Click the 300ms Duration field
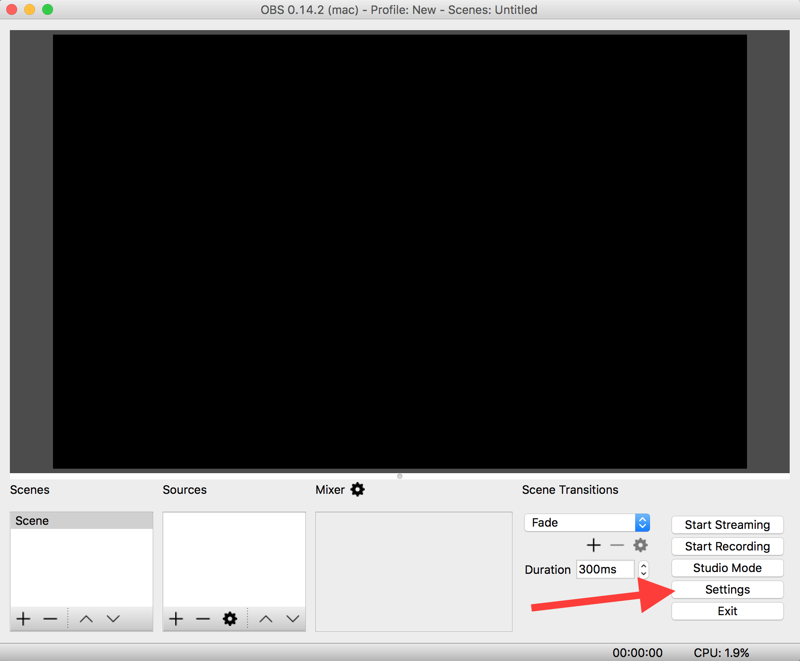 click(605, 569)
